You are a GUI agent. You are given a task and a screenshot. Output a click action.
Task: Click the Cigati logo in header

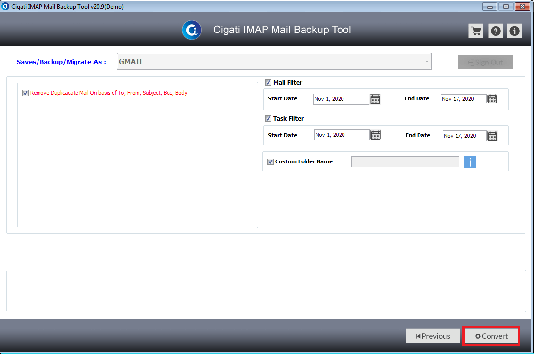pyautogui.click(x=191, y=30)
